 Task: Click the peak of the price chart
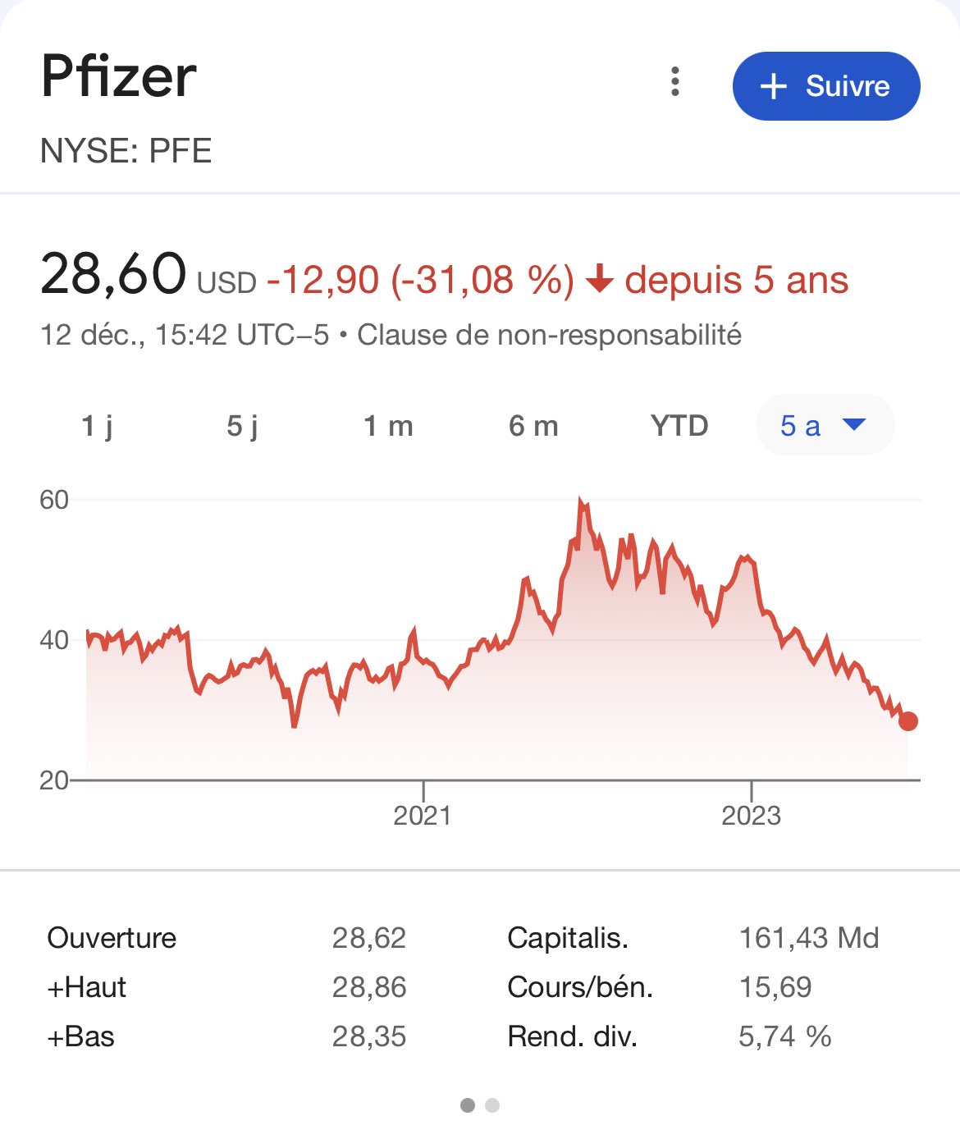(x=581, y=501)
